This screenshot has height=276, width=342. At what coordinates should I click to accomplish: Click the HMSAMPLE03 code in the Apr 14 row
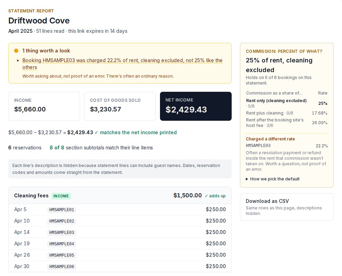point(61,233)
